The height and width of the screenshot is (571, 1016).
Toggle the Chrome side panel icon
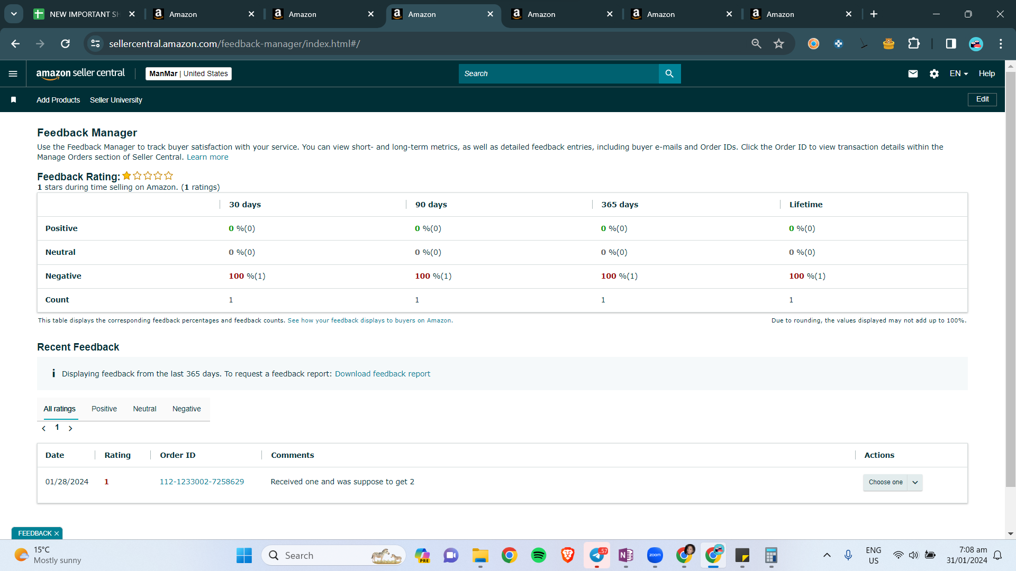[x=951, y=44]
